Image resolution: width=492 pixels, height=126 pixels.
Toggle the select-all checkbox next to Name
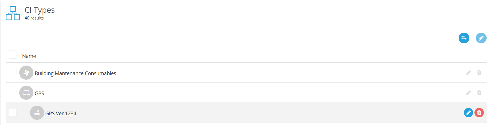click(x=12, y=55)
